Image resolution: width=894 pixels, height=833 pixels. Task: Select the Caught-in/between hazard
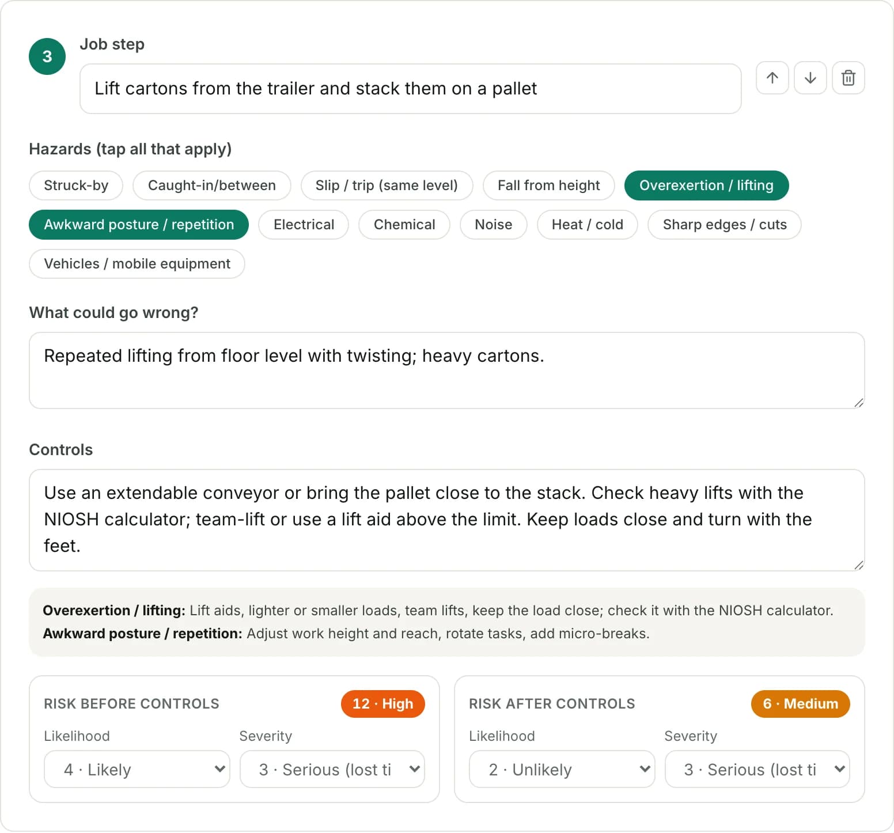pyautogui.click(x=211, y=185)
